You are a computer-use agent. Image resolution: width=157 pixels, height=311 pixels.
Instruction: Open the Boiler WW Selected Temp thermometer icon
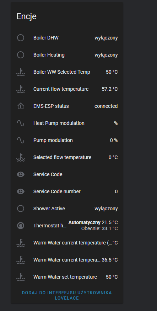[21, 72]
